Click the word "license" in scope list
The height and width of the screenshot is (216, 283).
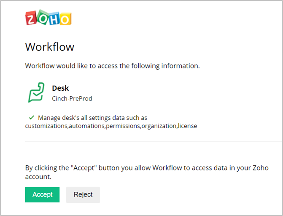coord(187,126)
